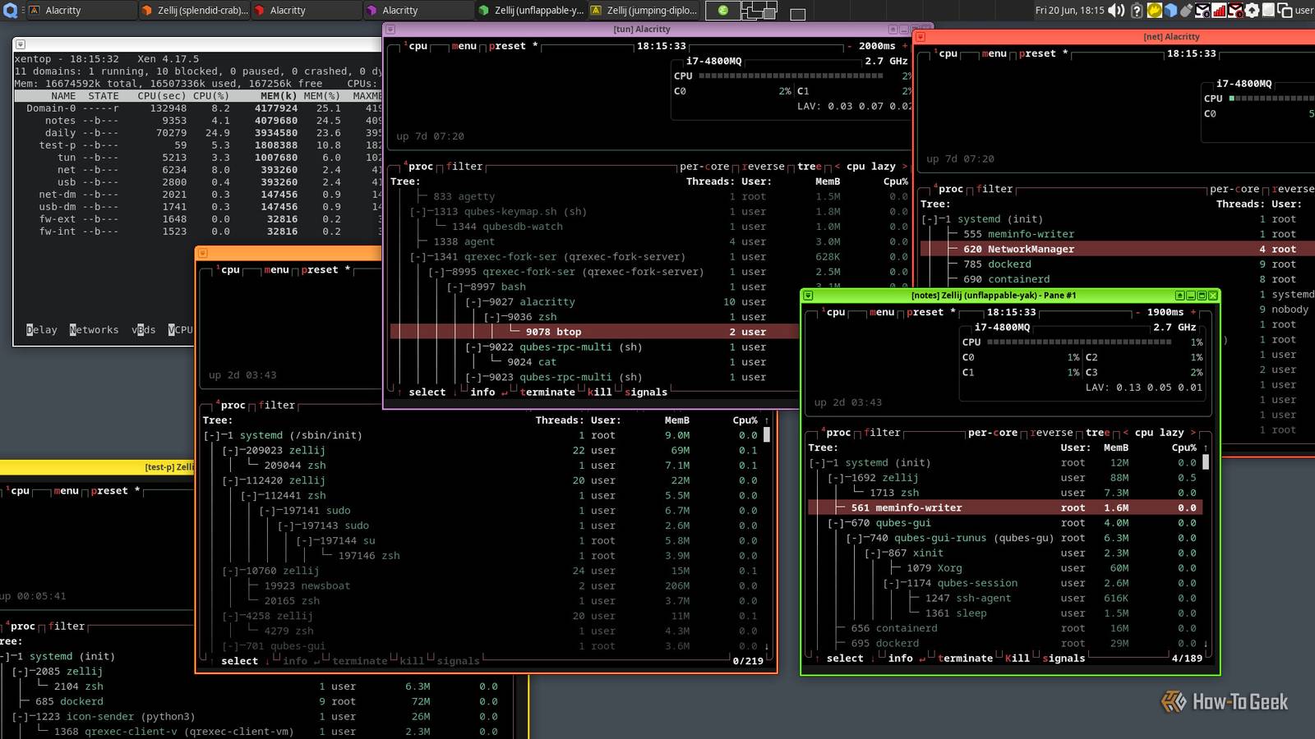Image resolution: width=1315 pixels, height=739 pixels.
Task: Click the yellow Qubes domains tray icon
Action: pos(1154,11)
